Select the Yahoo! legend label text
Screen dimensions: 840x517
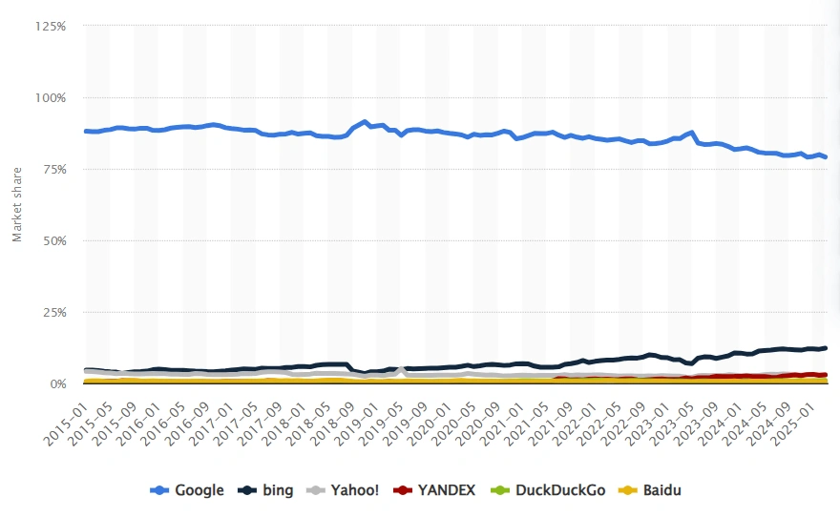pyautogui.click(x=356, y=490)
